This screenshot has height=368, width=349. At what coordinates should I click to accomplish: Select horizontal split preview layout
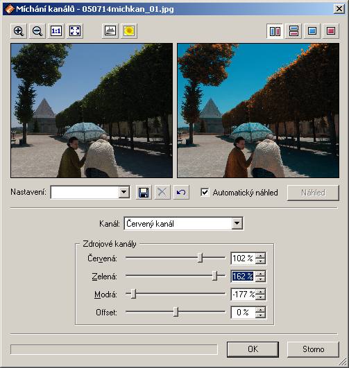pos(293,31)
